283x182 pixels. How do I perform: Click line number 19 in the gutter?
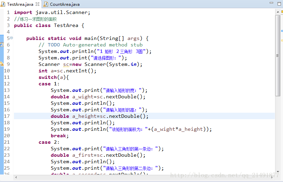coord(7,129)
